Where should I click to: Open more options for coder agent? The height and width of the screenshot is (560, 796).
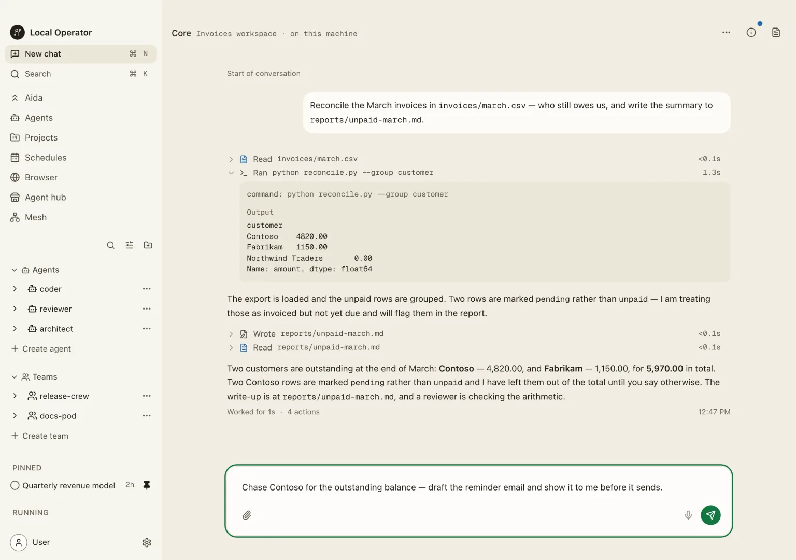[147, 289]
